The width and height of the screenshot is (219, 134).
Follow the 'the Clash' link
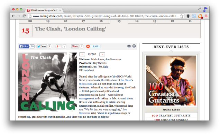[x=126, y=80]
